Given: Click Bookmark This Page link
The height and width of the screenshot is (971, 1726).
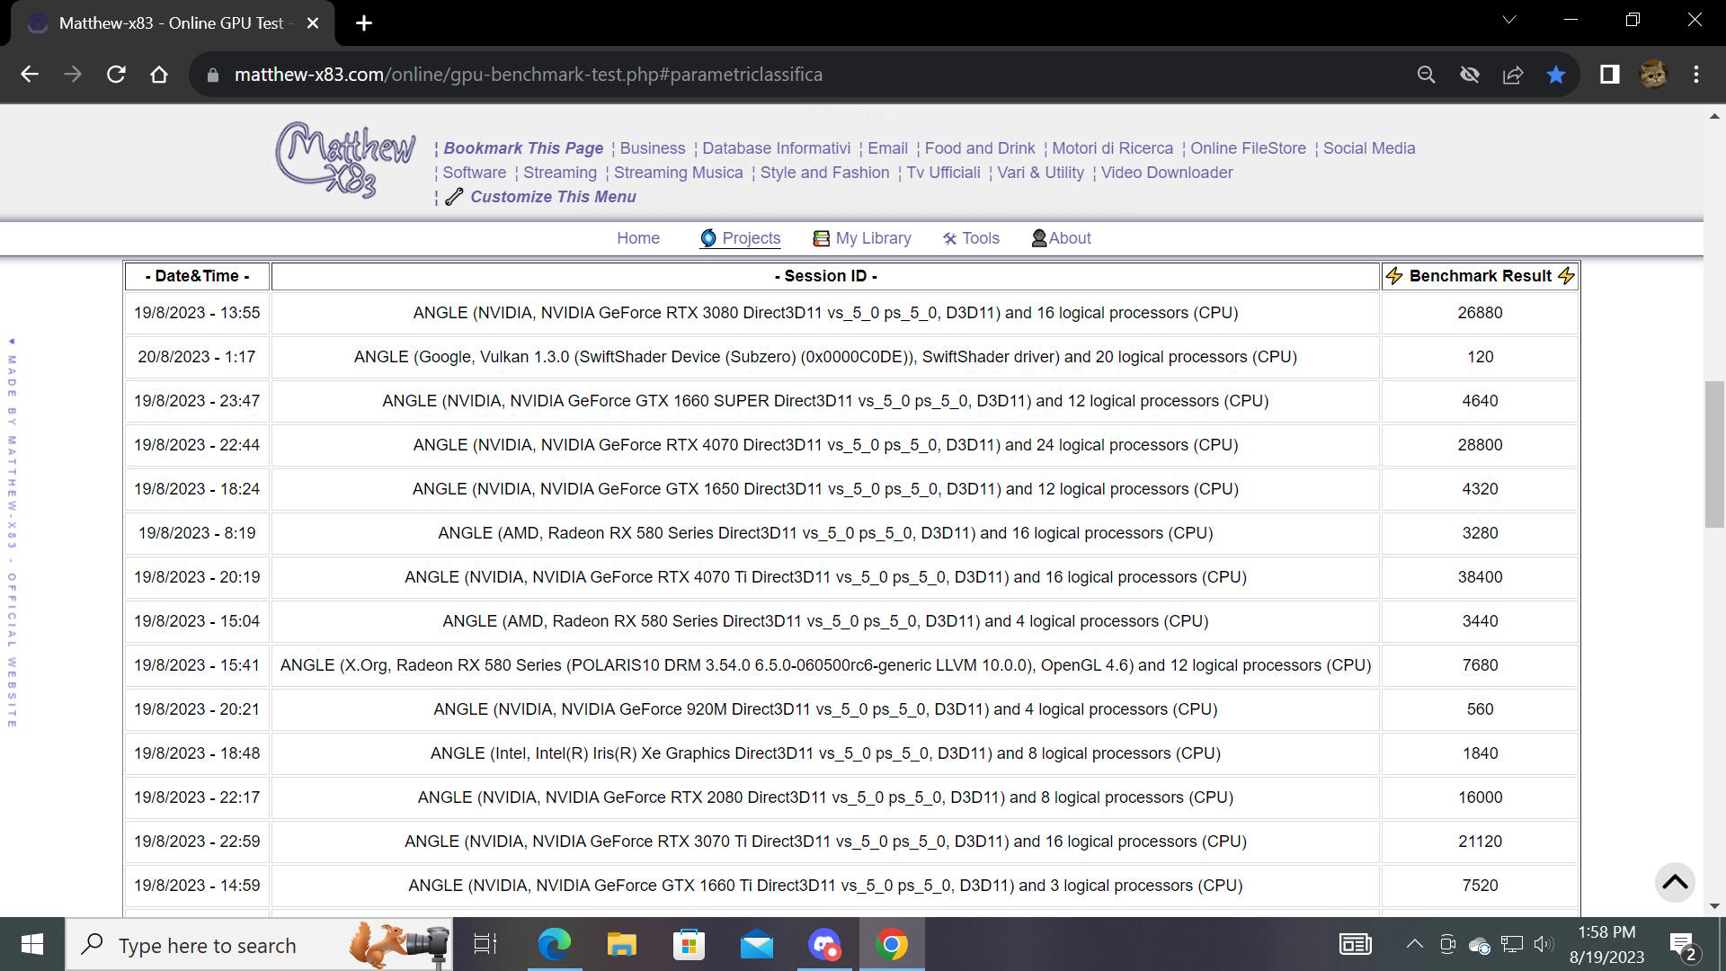Looking at the screenshot, I should click(523, 148).
